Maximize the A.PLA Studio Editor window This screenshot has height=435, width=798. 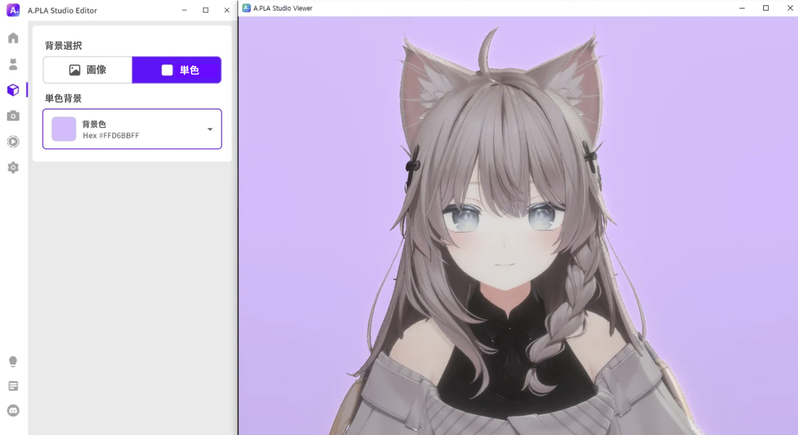pyautogui.click(x=206, y=10)
